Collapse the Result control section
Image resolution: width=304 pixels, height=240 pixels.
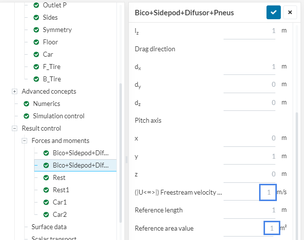coord(14,128)
